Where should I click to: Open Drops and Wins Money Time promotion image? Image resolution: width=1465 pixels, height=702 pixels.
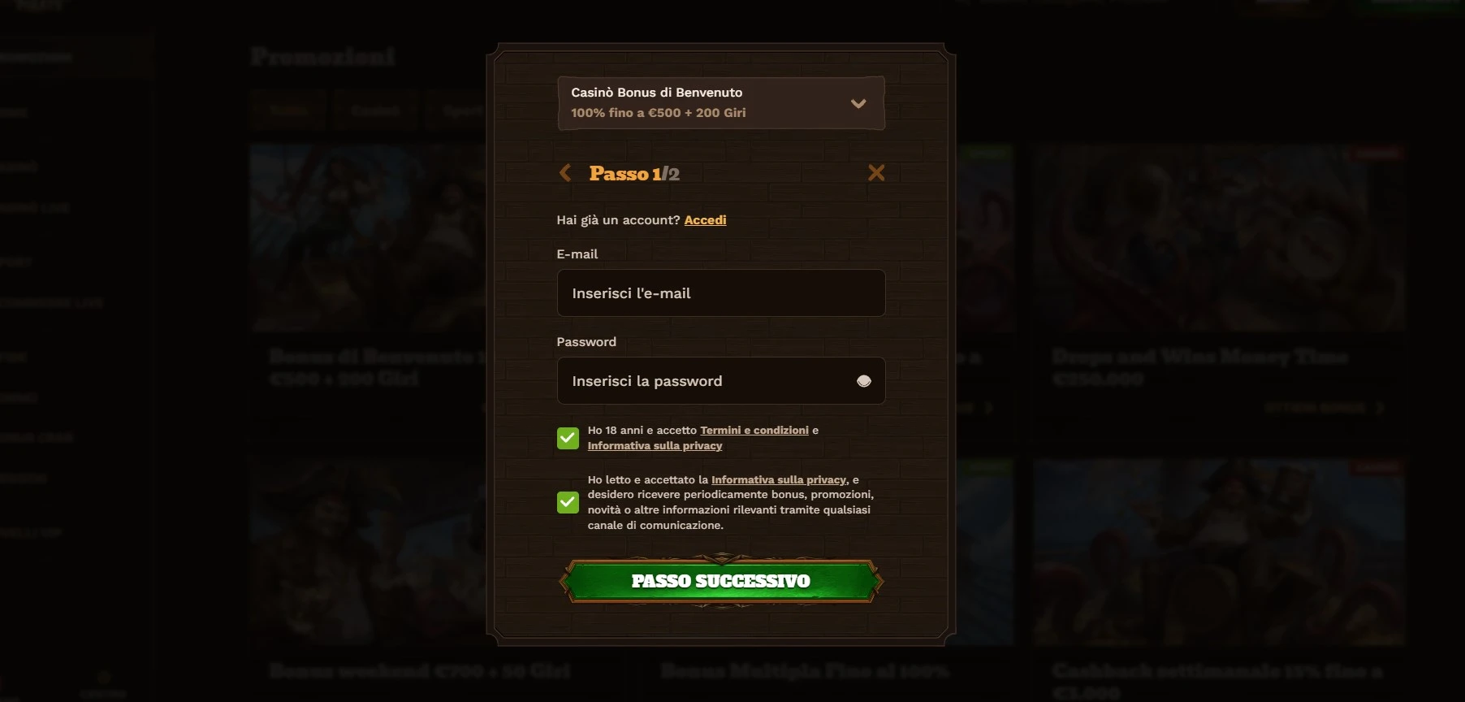click(1219, 238)
